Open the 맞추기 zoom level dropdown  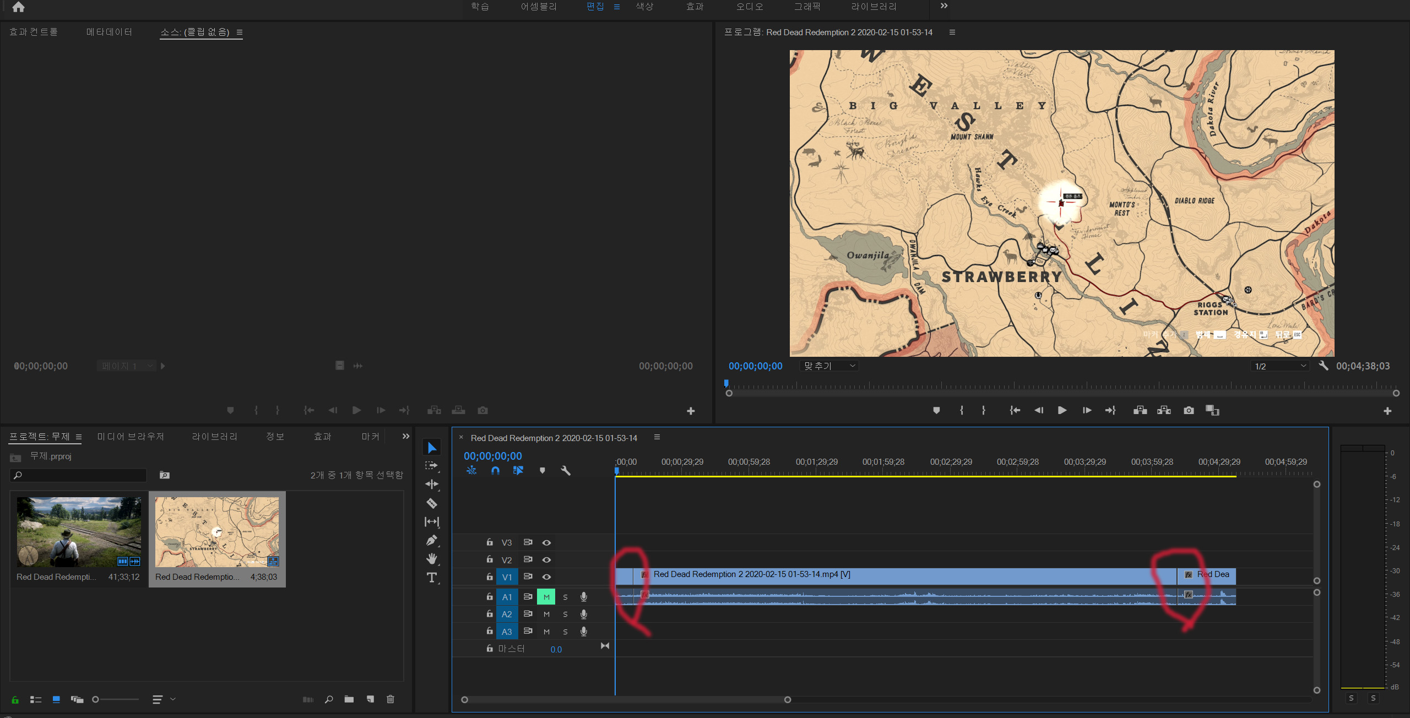click(x=829, y=366)
